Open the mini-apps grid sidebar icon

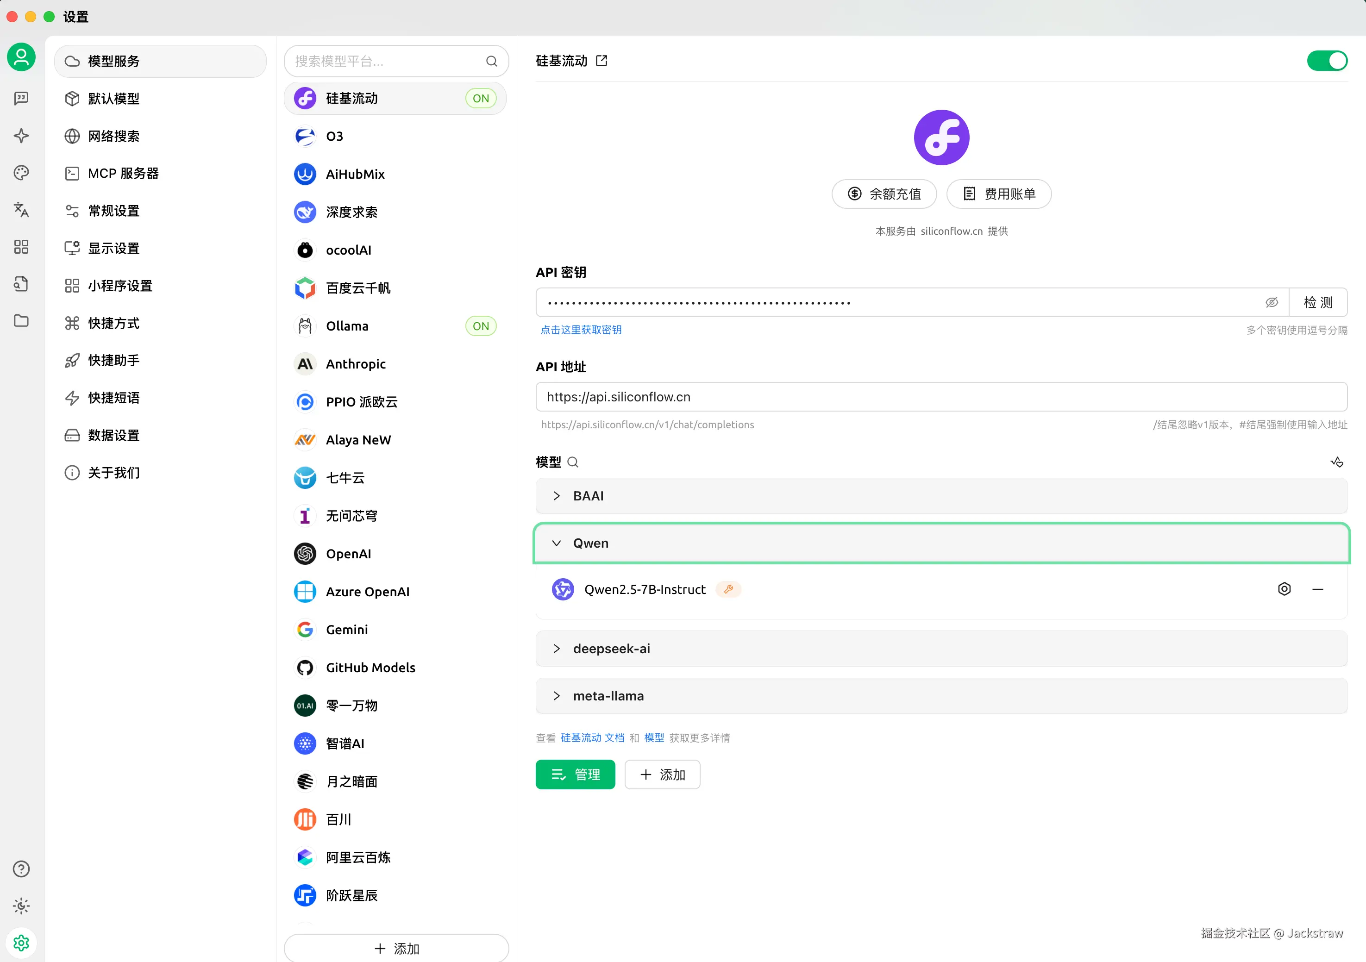(x=21, y=247)
